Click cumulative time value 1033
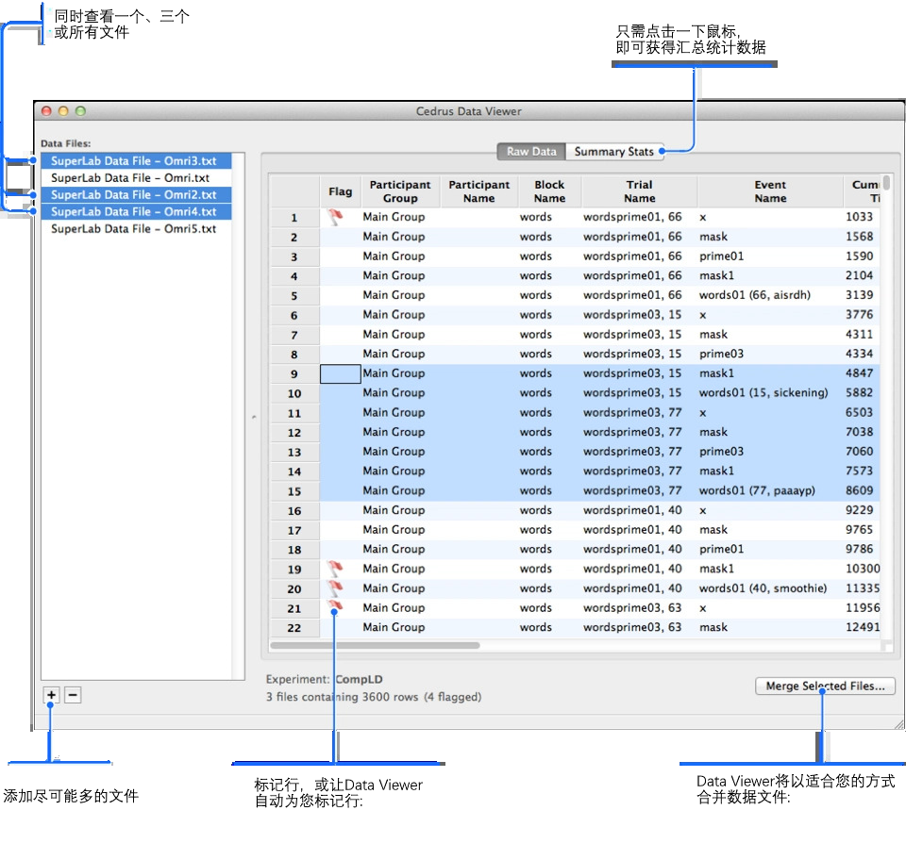Screen dimensions: 906x860 (859, 217)
